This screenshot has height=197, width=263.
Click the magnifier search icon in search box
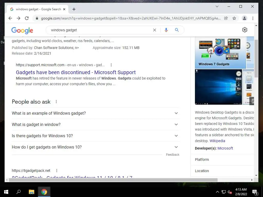pos(177,30)
